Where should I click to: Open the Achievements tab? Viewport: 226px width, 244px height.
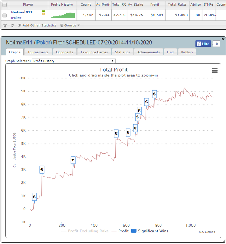click(149, 52)
